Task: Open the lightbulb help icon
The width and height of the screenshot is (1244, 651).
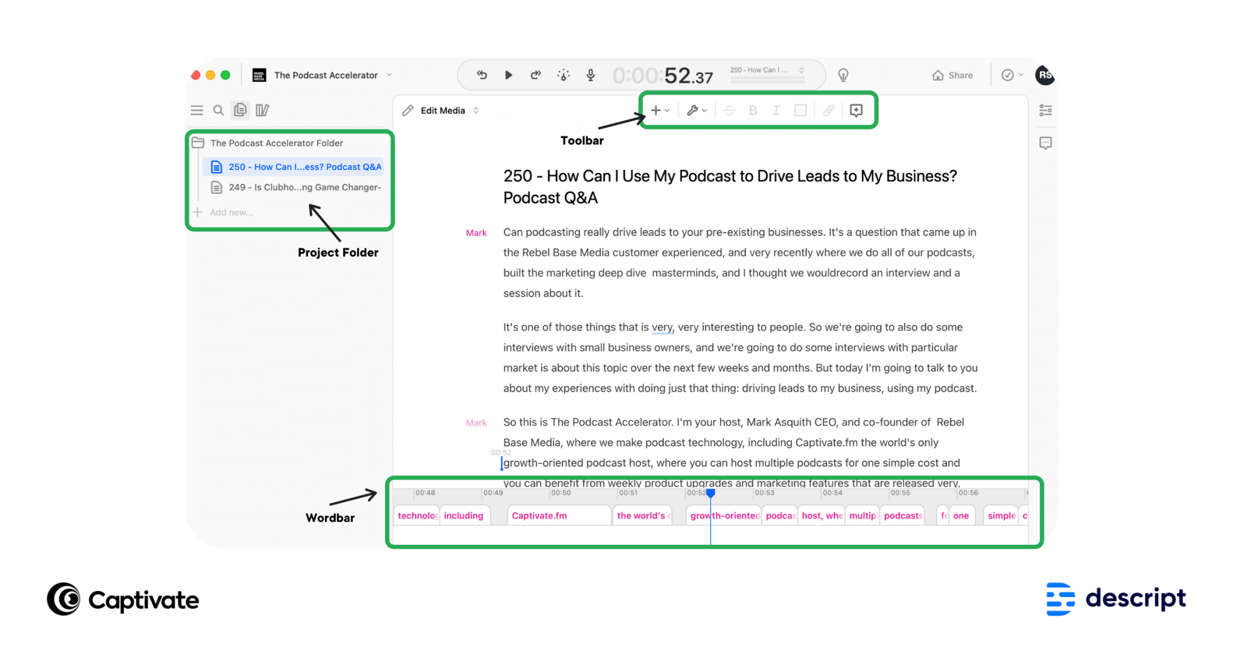Action: tap(842, 75)
